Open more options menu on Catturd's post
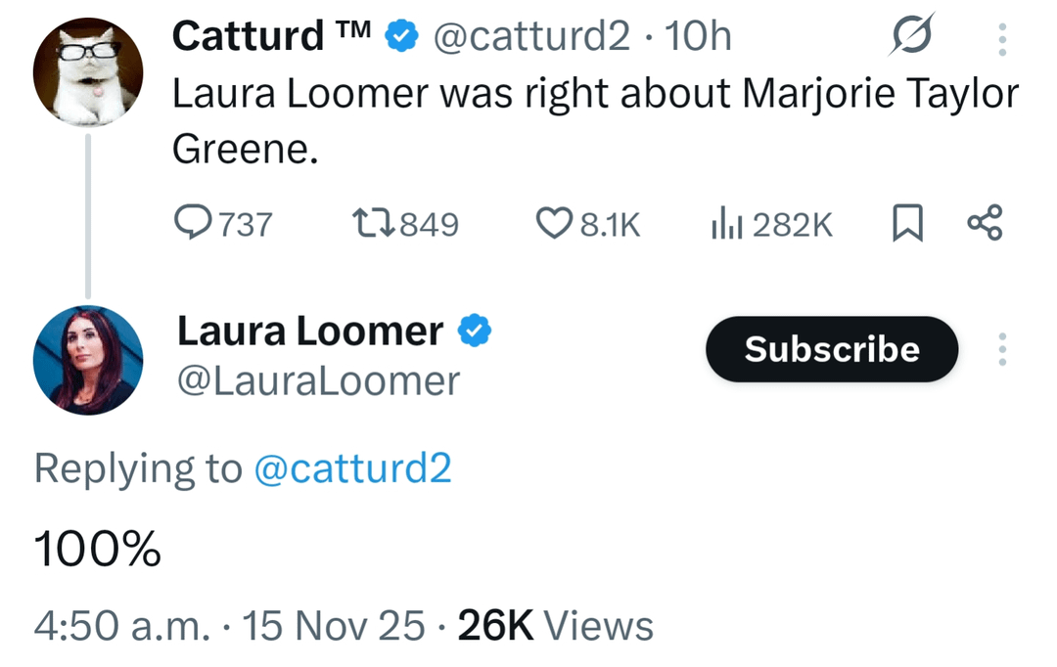 [1001, 39]
